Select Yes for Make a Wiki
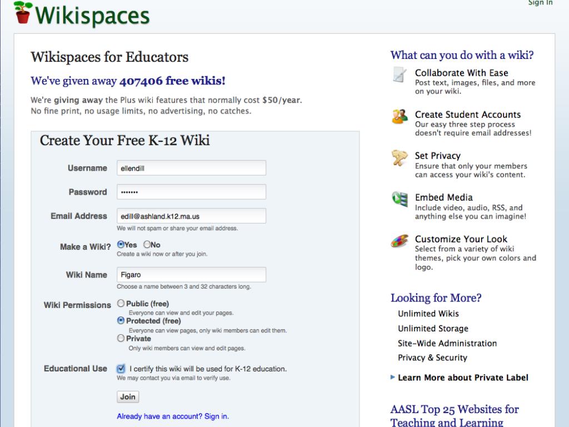The image size is (569, 427). coord(121,245)
